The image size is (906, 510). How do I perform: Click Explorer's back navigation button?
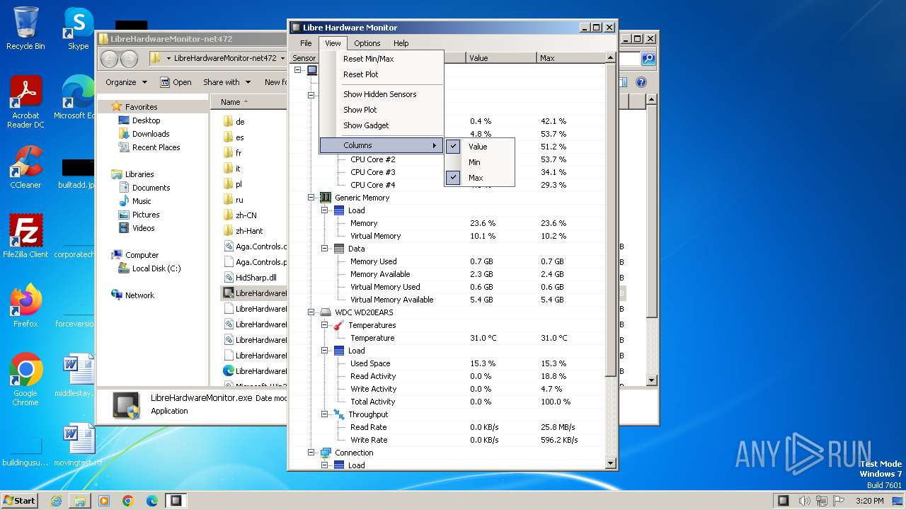pyautogui.click(x=110, y=58)
